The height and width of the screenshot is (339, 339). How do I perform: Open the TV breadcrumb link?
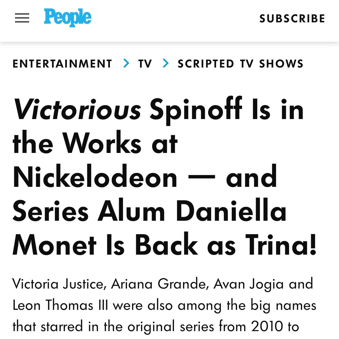[145, 64]
